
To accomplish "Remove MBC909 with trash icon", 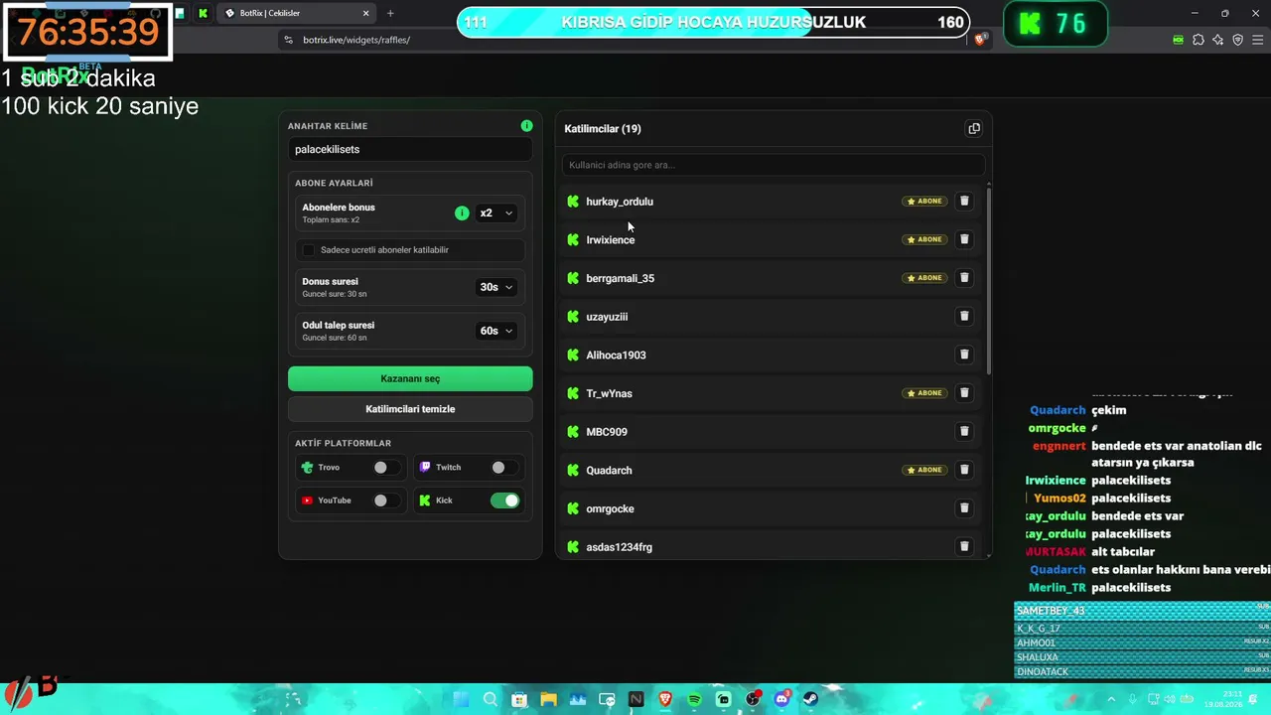I will pyautogui.click(x=963, y=431).
